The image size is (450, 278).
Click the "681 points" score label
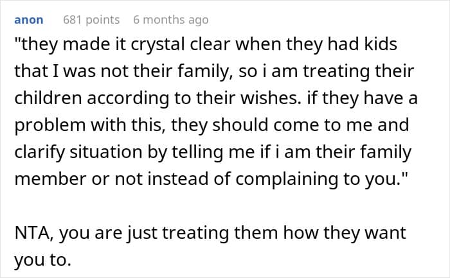[91, 20]
